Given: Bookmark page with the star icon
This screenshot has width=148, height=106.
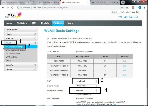Looking at the screenshot, I should coord(127,7).
